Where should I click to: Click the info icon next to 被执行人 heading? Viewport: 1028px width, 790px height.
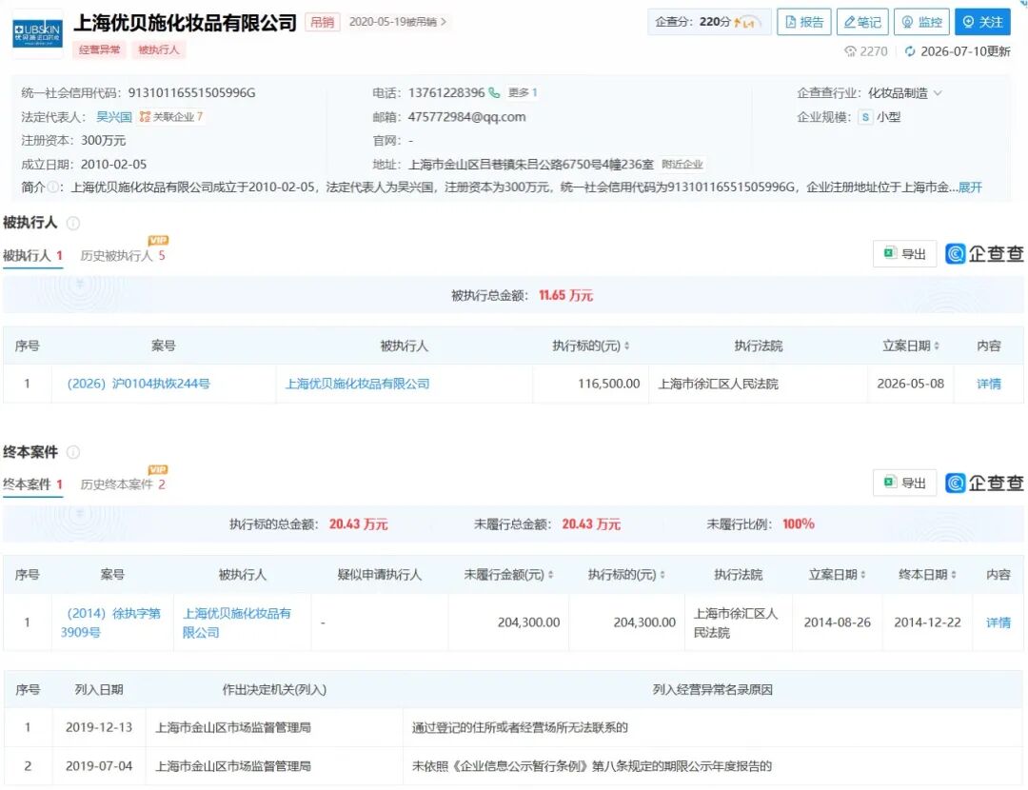(x=73, y=223)
